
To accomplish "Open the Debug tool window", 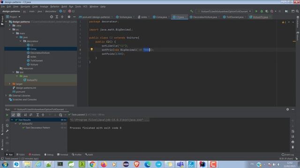I will click(49, 154).
